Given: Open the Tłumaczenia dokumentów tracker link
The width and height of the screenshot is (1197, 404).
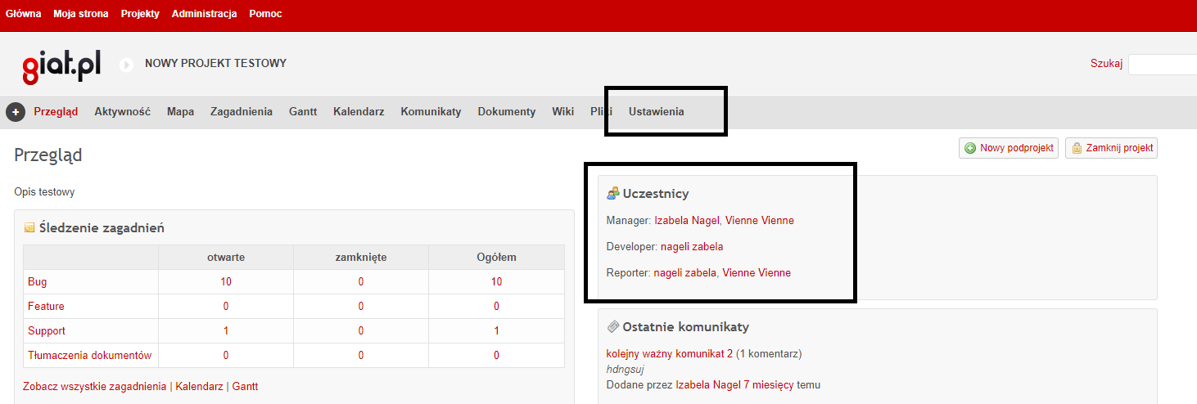Looking at the screenshot, I should click(x=90, y=355).
